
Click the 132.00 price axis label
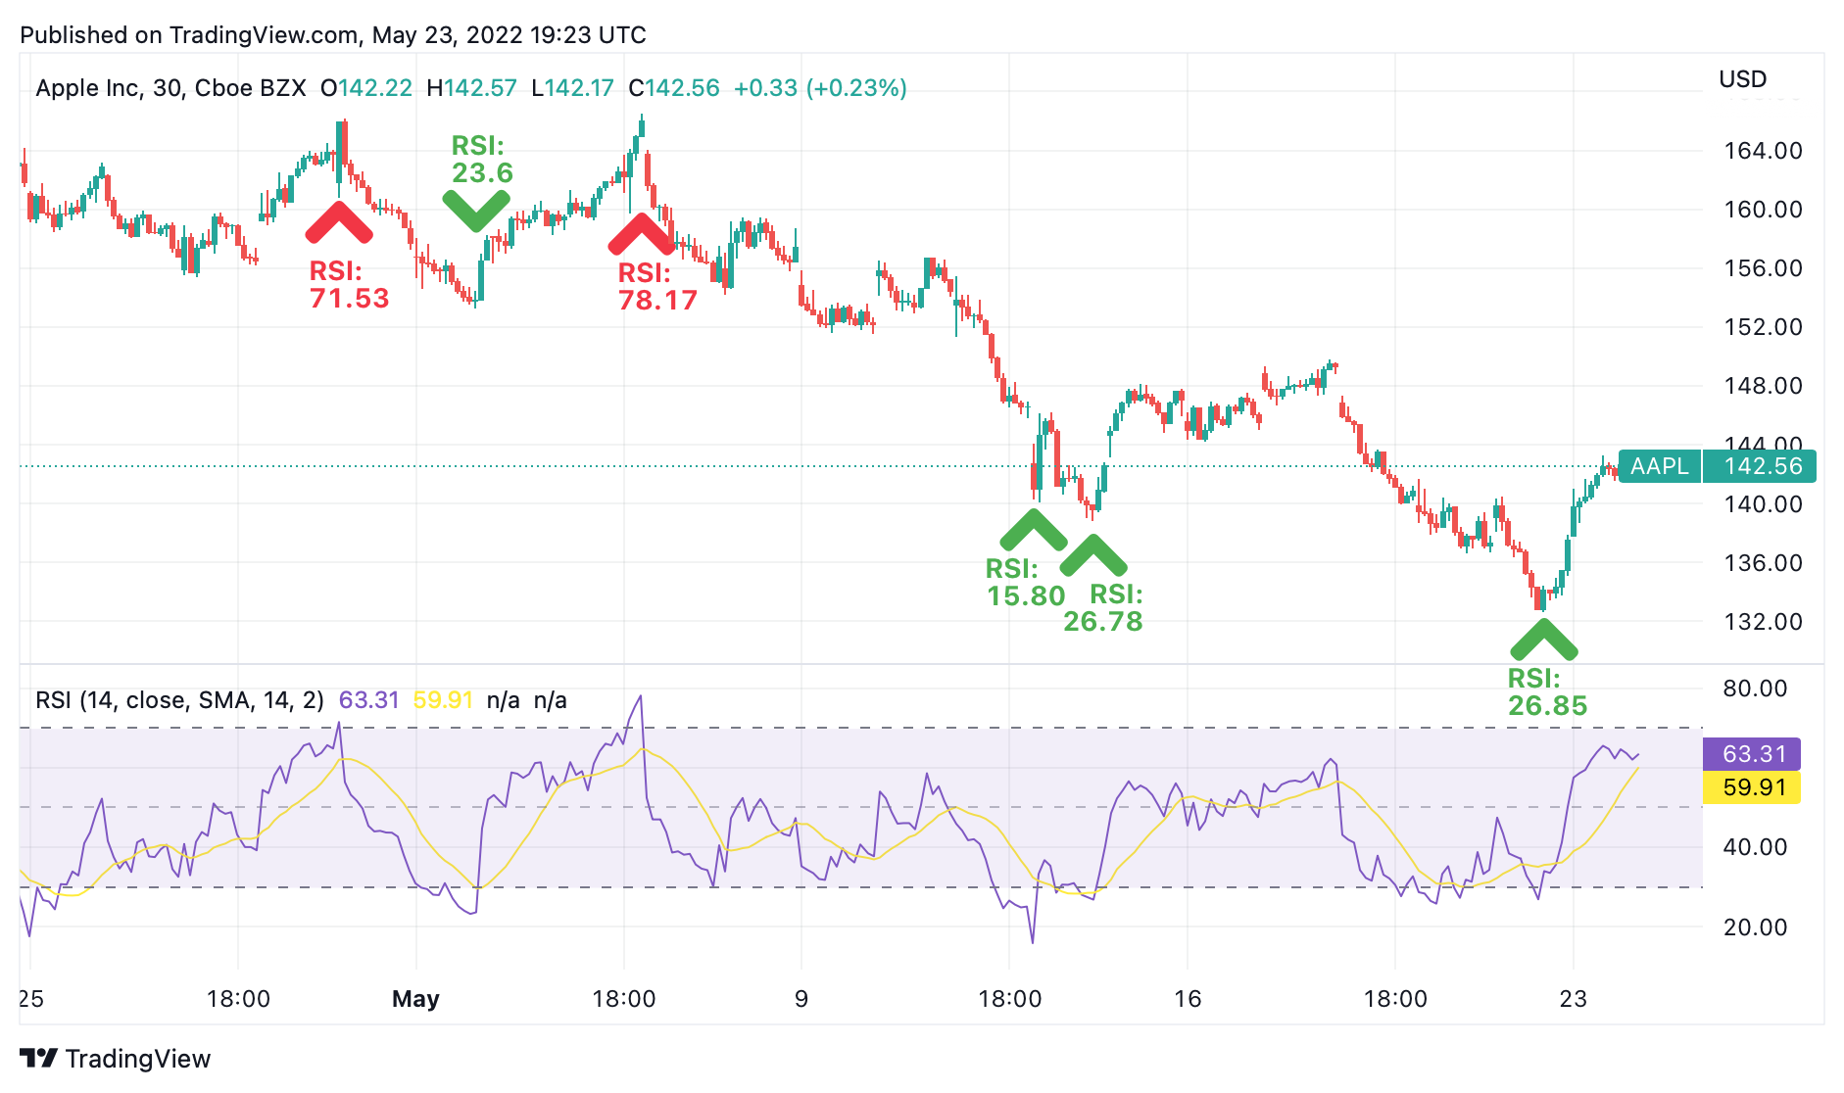(x=1763, y=622)
